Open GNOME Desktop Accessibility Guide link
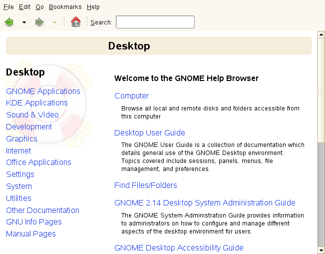 click(x=179, y=247)
